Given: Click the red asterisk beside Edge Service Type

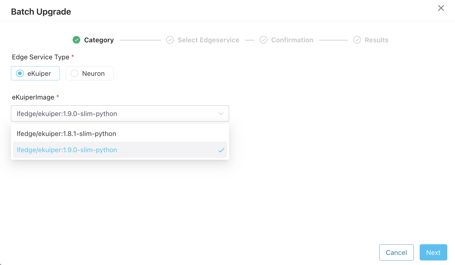Looking at the screenshot, I should (x=73, y=56).
